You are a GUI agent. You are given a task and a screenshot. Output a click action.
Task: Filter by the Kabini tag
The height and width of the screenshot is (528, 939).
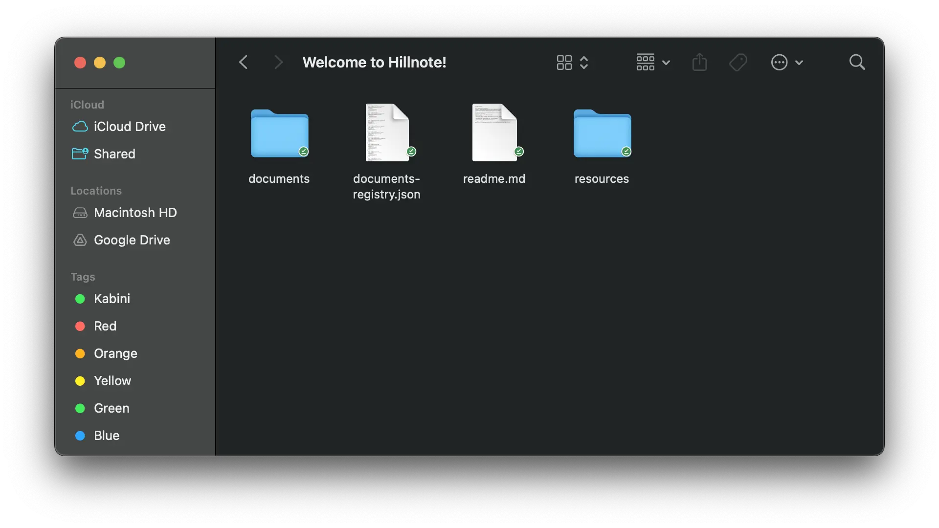click(112, 299)
